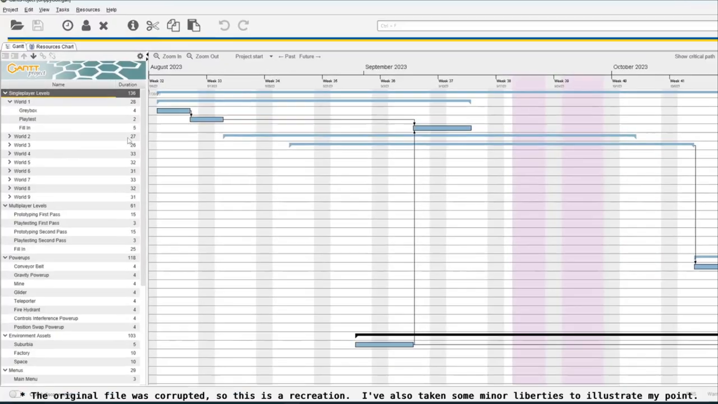Viewport: 718px width, 404px height.
Task: Click the delete X toolbar icon
Action: (104, 25)
